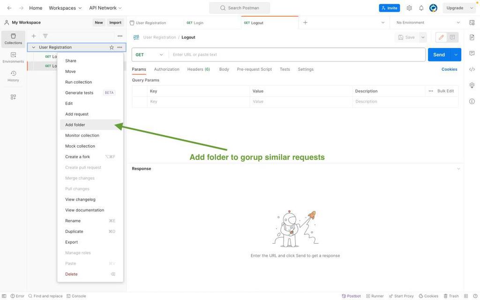Star the User Registration collection
This screenshot has height=300, width=480.
112,47
